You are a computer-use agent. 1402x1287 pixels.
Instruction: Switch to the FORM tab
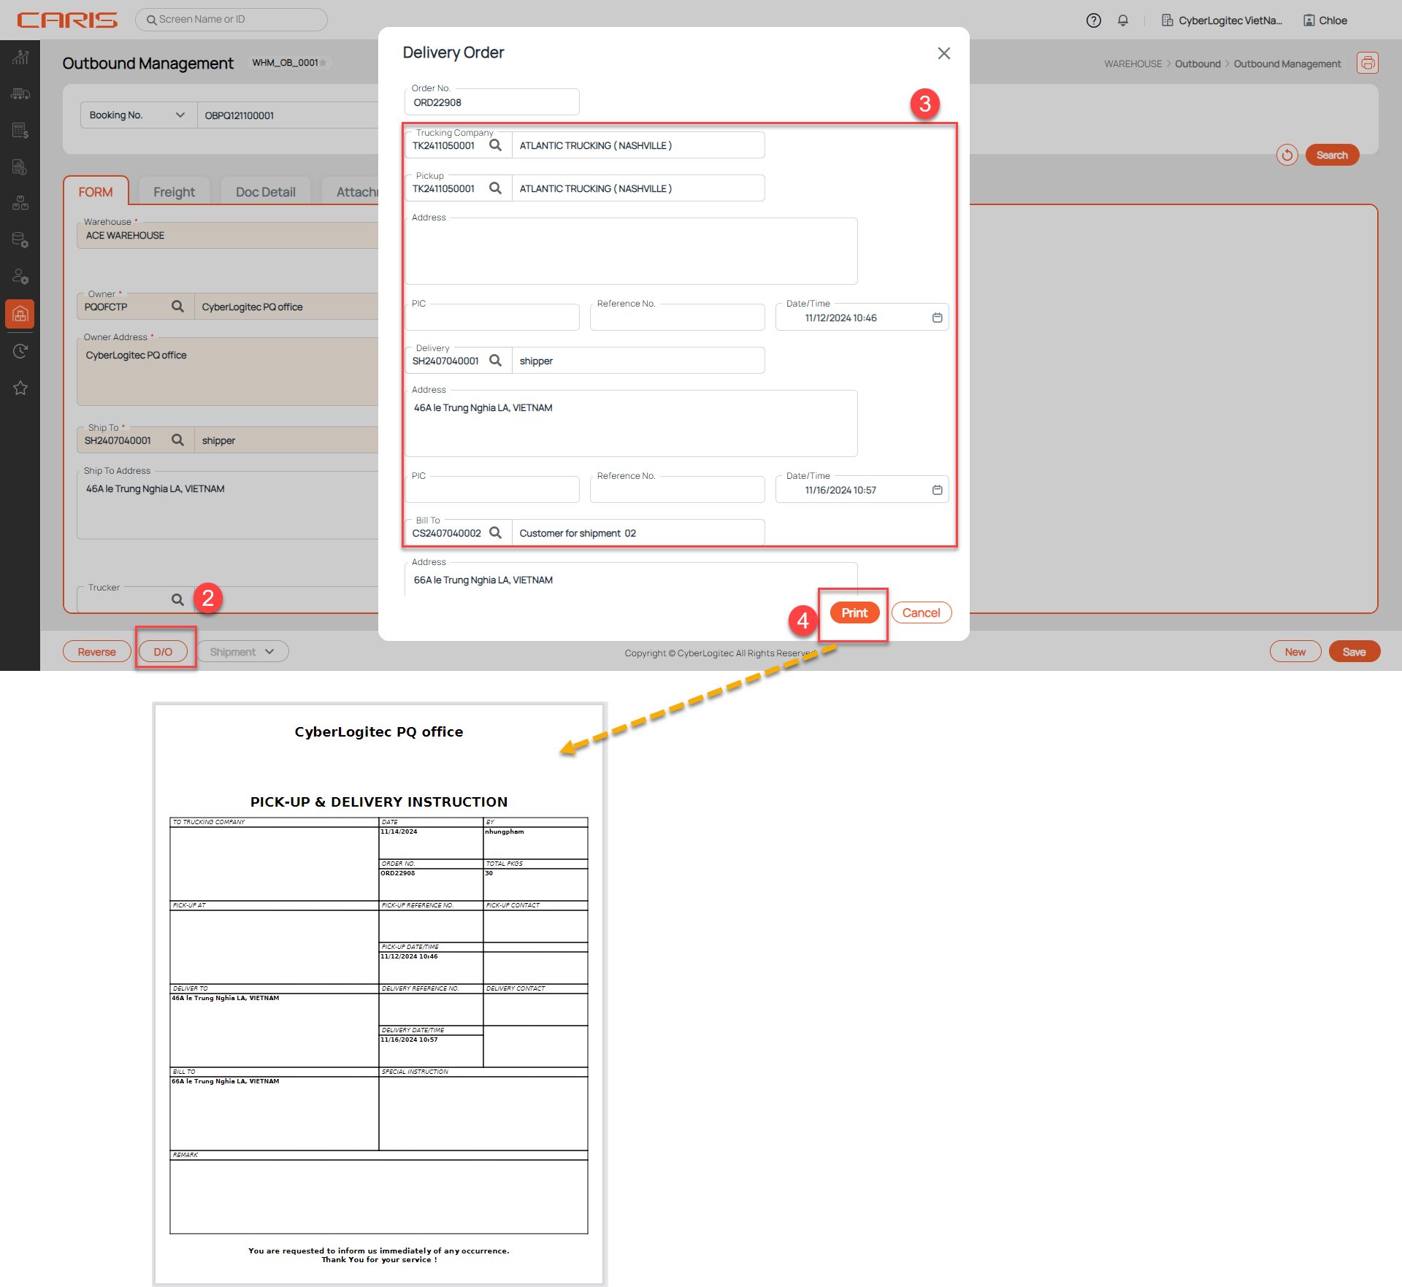pos(96,192)
